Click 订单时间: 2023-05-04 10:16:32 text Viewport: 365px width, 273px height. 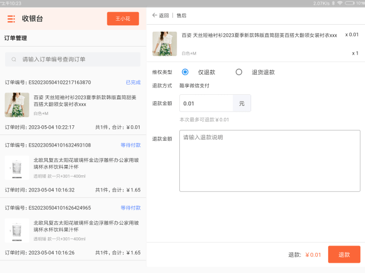40,190
